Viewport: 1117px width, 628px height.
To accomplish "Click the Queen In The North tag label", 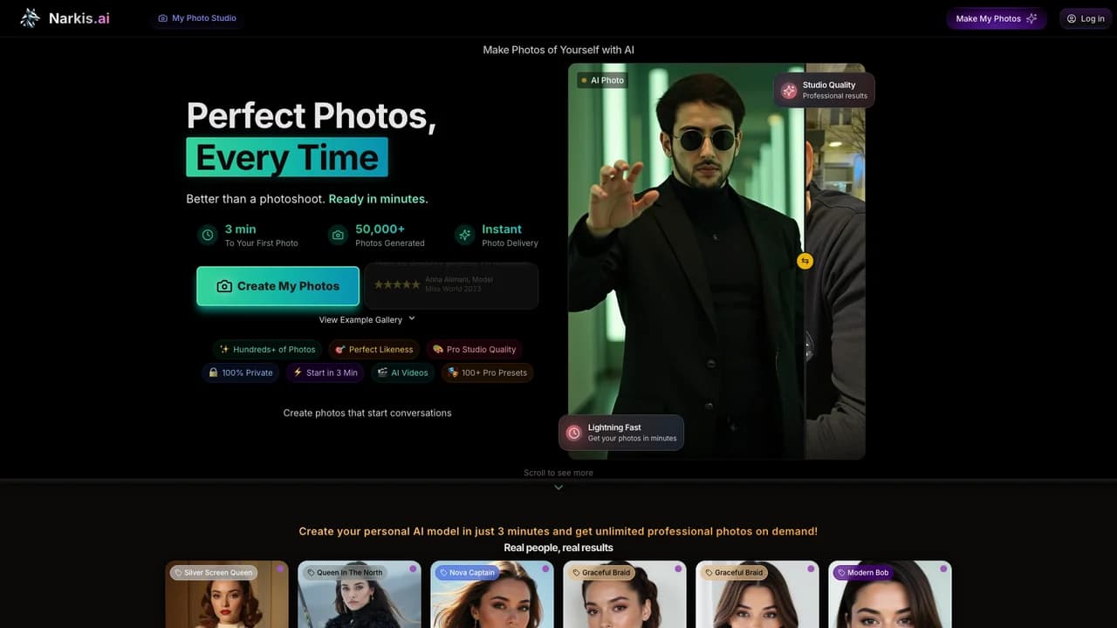I will point(345,573).
